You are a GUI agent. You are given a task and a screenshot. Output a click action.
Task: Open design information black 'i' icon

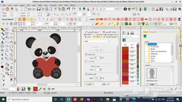point(125,9)
